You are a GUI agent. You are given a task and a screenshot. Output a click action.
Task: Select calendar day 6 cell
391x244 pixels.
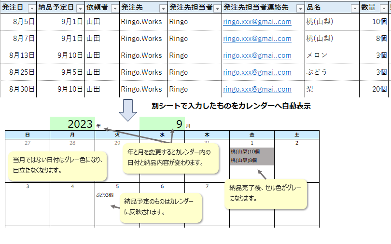[x=162, y=186]
